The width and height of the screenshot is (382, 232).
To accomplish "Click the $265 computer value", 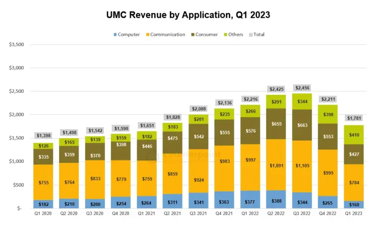I will pyautogui.click(x=327, y=203).
